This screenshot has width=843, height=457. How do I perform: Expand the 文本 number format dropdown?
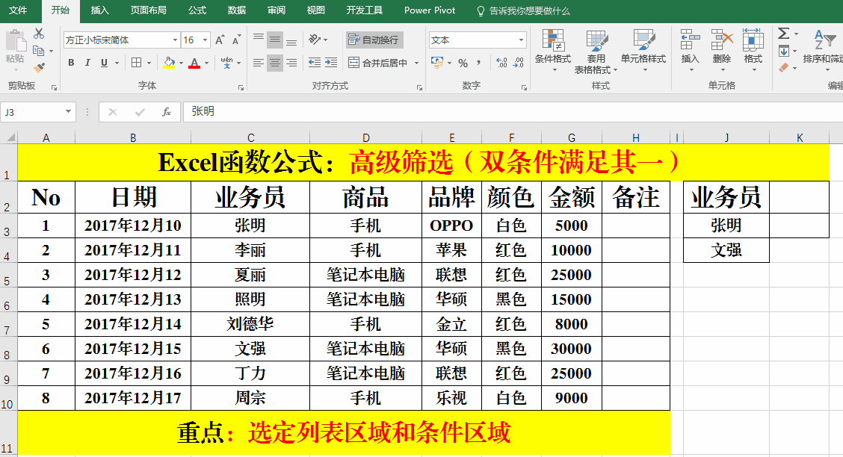(x=521, y=40)
